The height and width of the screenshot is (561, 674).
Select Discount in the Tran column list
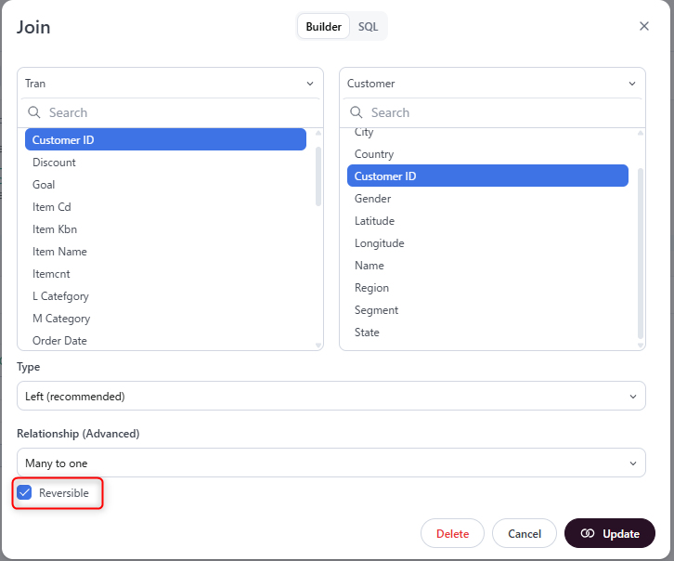pos(55,163)
